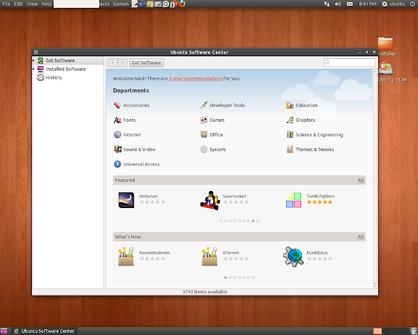This screenshot has height=335, width=418.
Task: Go forward with the right arrow button
Action: click(123, 63)
